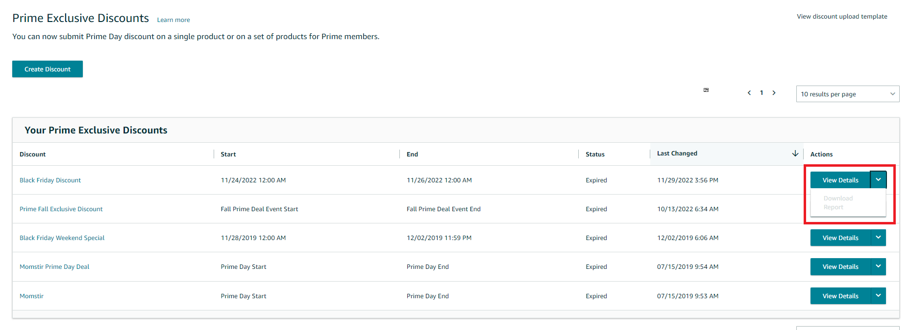Expand the Momstir row actions arrow

[878, 296]
